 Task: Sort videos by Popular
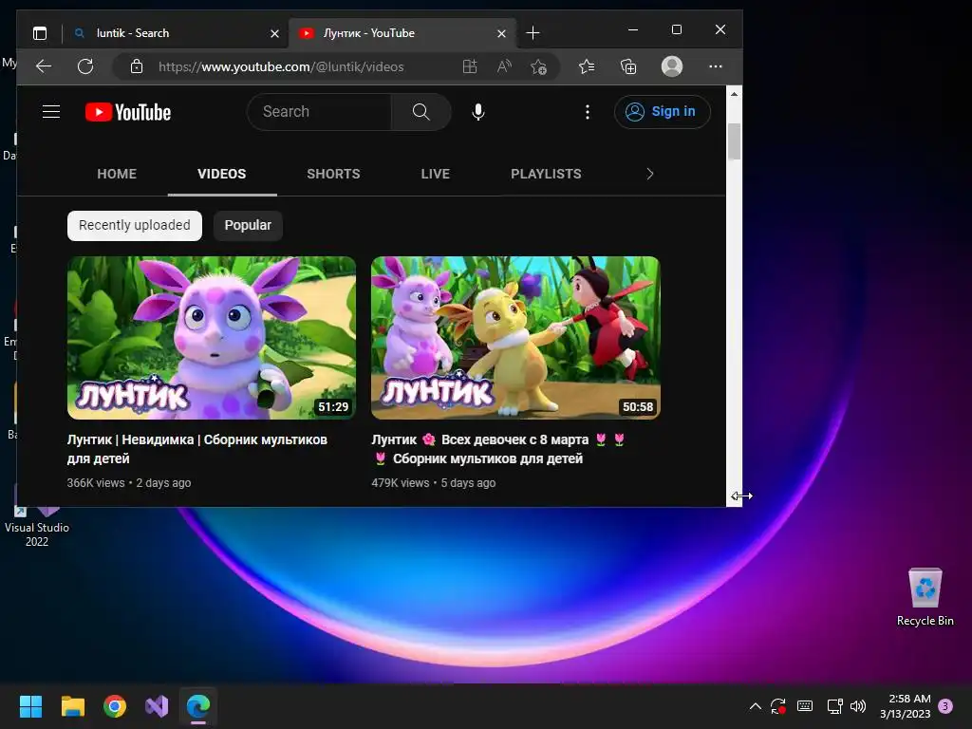tap(248, 225)
